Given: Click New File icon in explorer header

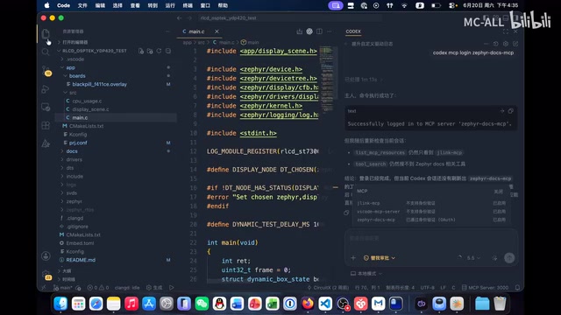Looking at the screenshot, I should 141,51.
